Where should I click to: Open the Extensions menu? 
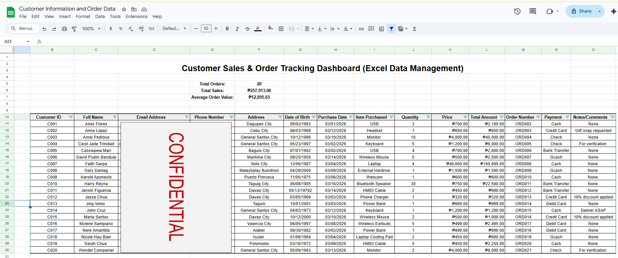pos(137,17)
